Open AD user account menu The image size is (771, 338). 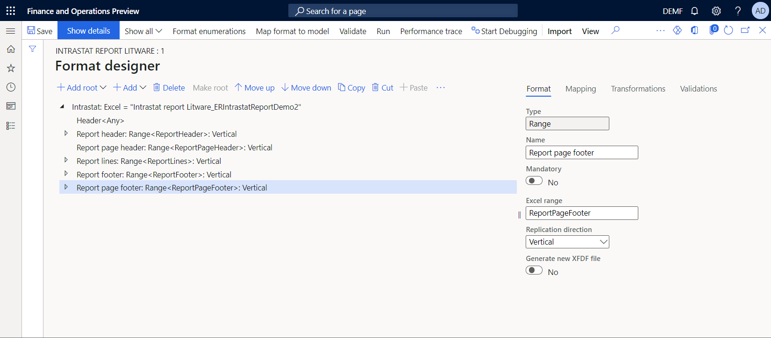point(760,11)
